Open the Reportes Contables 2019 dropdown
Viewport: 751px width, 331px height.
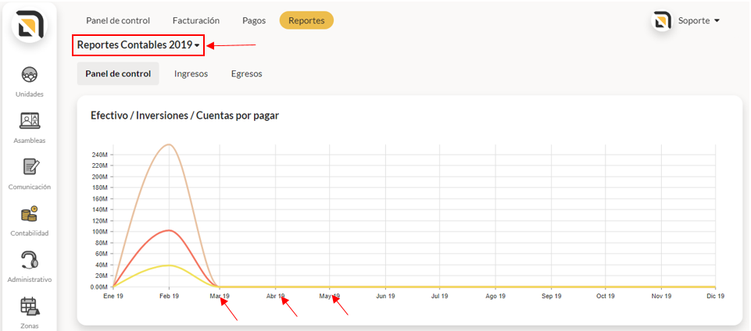(x=138, y=45)
